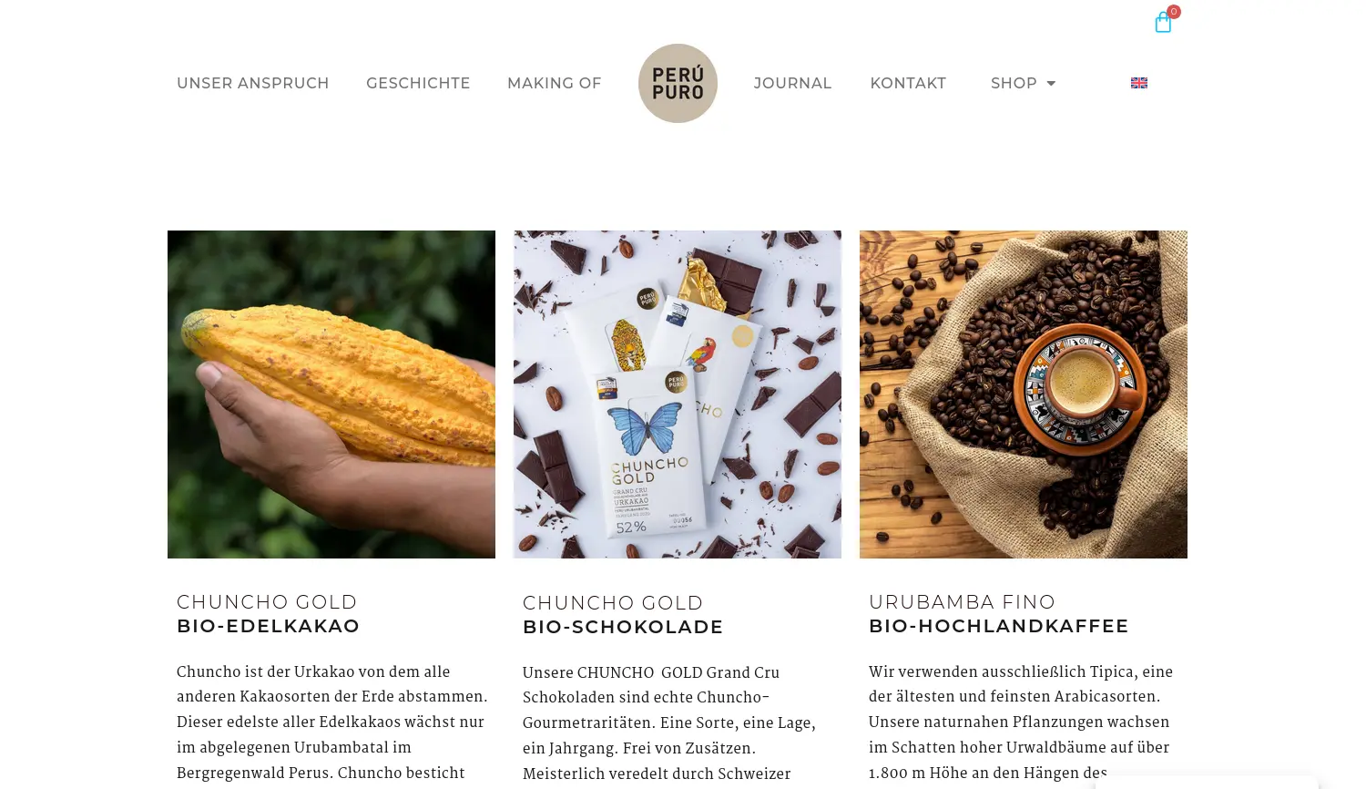Open the Kontakt menu link
Screen dimensions: 1366x789
click(908, 83)
